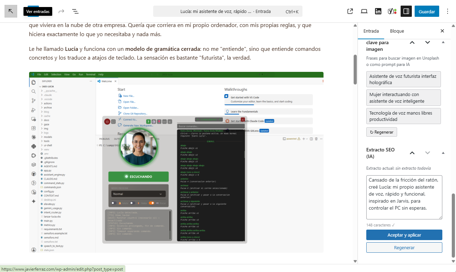Viewport: 456px width, 272px height.
Task: Click the Guardar button
Action: pyautogui.click(x=427, y=11)
